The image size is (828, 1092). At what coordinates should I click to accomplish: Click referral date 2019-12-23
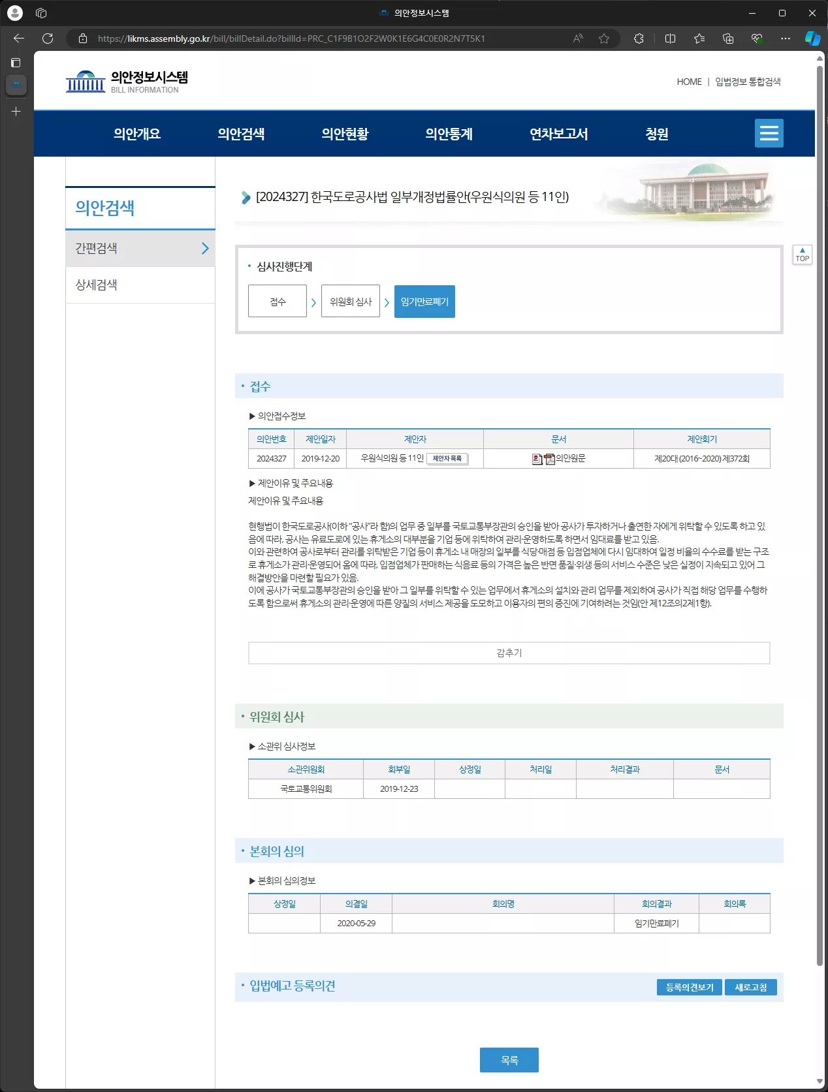[x=399, y=789]
